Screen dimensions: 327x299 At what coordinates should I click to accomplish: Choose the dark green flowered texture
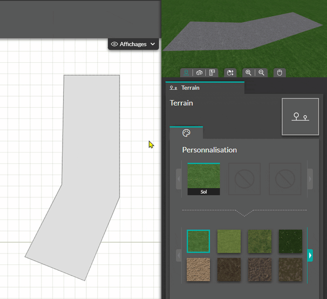(x=290, y=241)
